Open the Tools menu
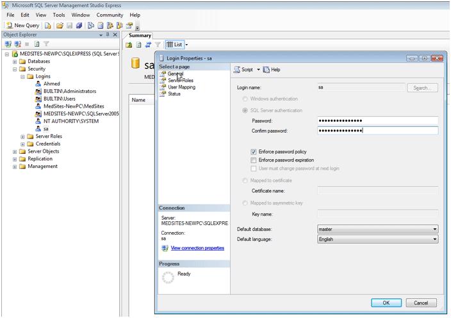This screenshot has width=451, height=318. [59, 15]
